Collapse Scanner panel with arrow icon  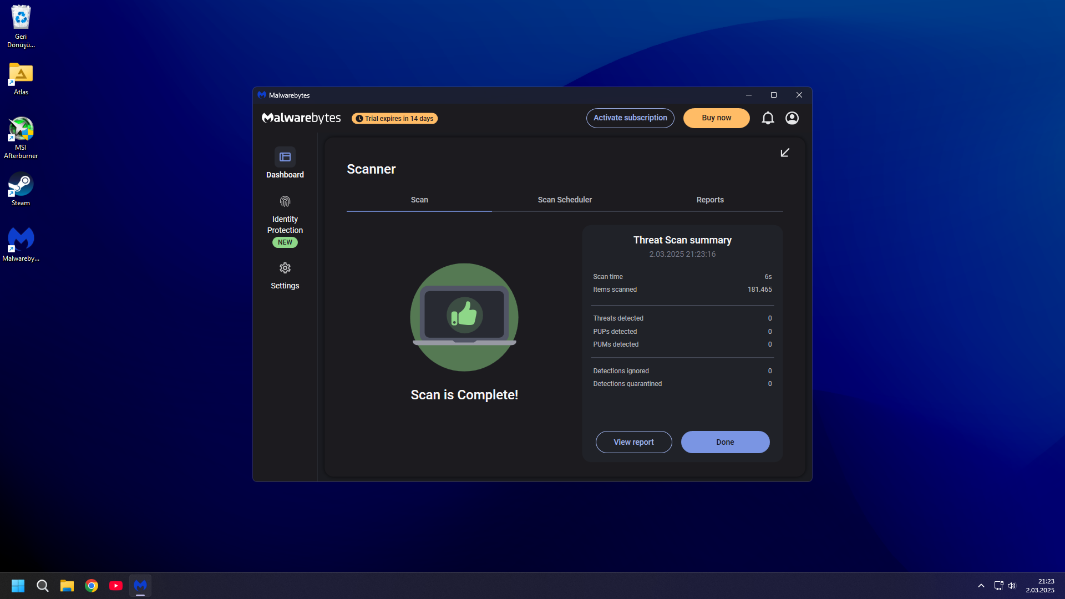point(785,153)
